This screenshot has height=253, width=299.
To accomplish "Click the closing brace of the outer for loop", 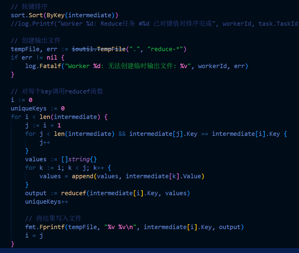I will [x=13, y=244].
